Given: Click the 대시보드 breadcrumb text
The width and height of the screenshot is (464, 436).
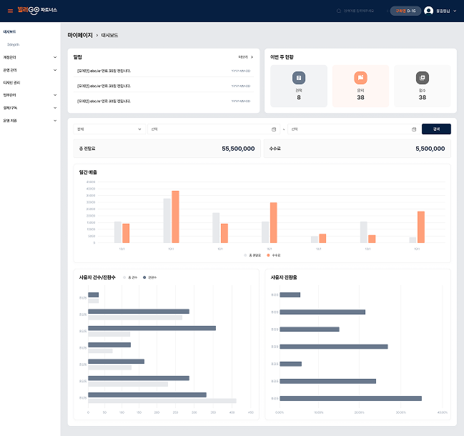Looking at the screenshot, I should pyautogui.click(x=109, y=35).
